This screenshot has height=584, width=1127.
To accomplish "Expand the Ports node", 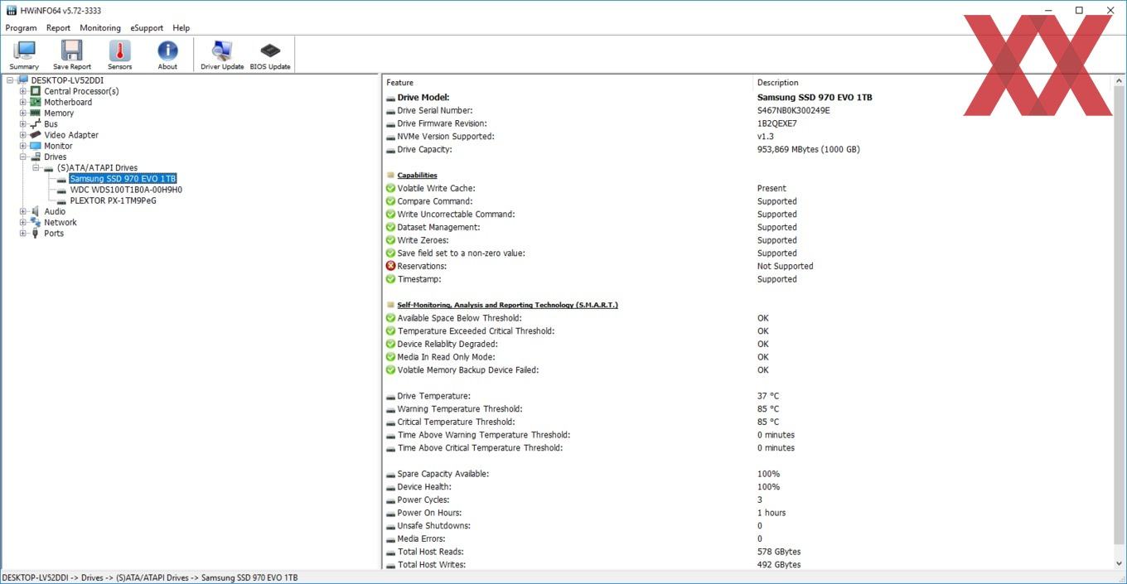I will click(23, 233).
